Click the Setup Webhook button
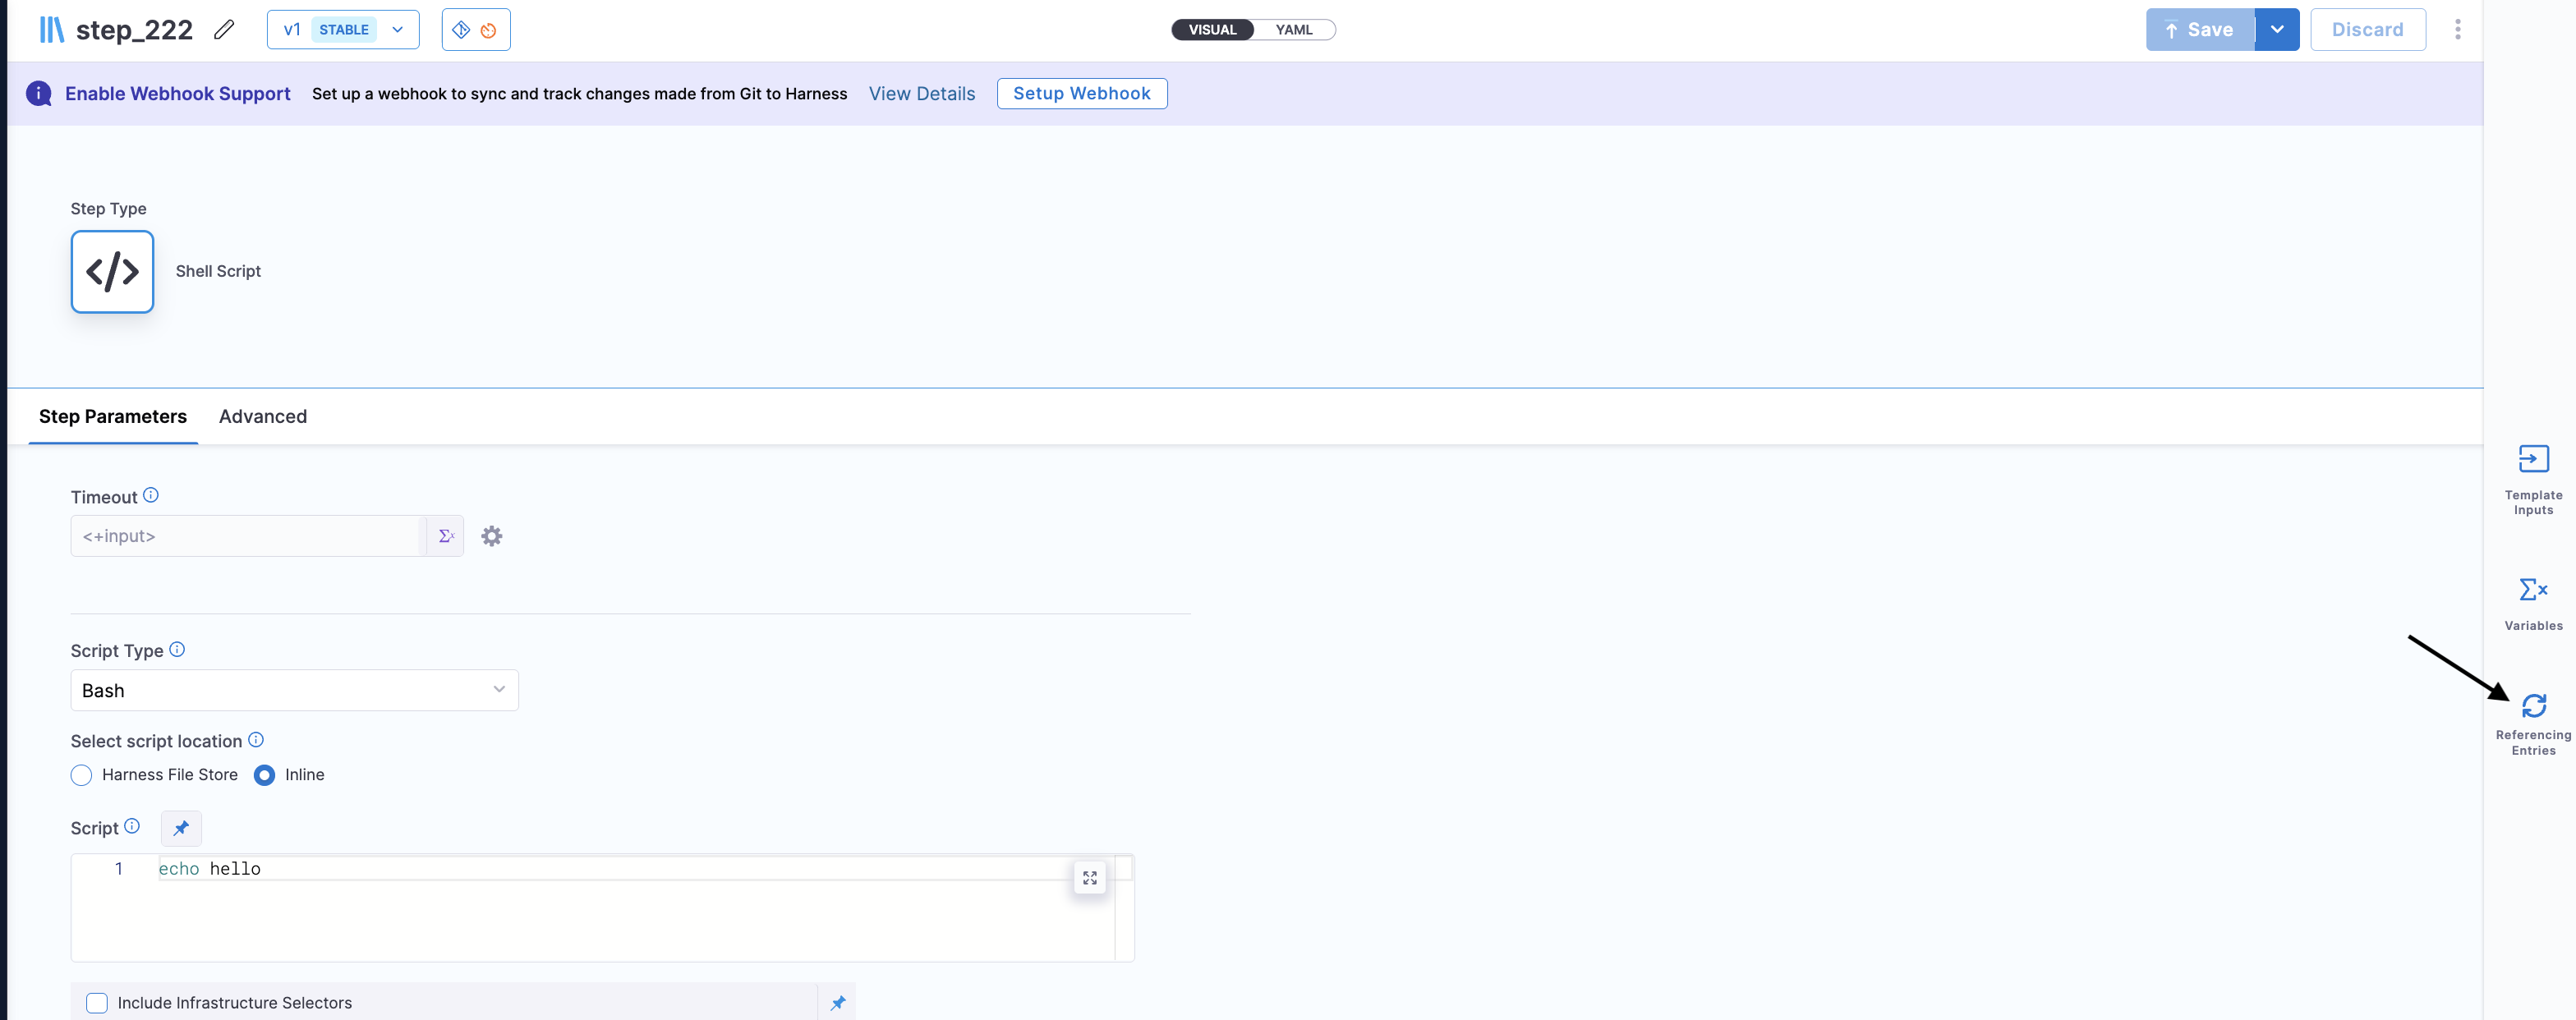This screenshot has width=2576, height=1020. (x=1081, y=93)
